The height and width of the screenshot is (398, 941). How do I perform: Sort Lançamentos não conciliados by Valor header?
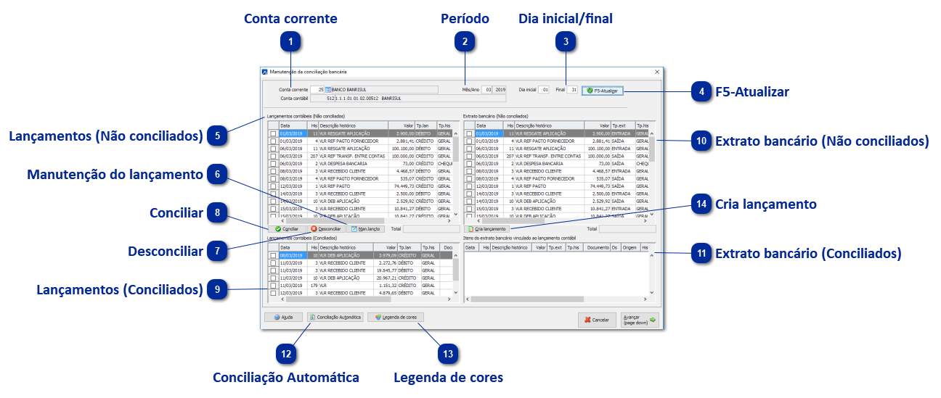[x=402, y=125]
